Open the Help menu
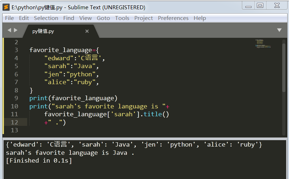This screenshot has height=179, width=289. click(200, 18)
